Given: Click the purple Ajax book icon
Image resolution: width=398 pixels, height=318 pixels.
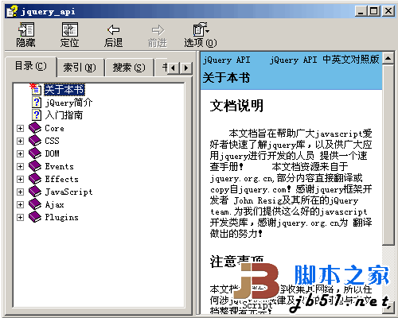Looking at the screenshot, I should coord(35,204).
